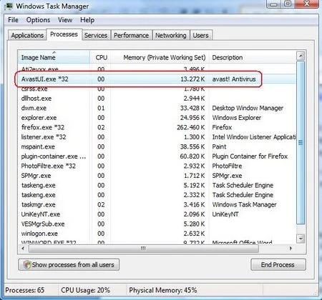
Task: Click the 60.820 K memory value
Action: tap(192, 156)
